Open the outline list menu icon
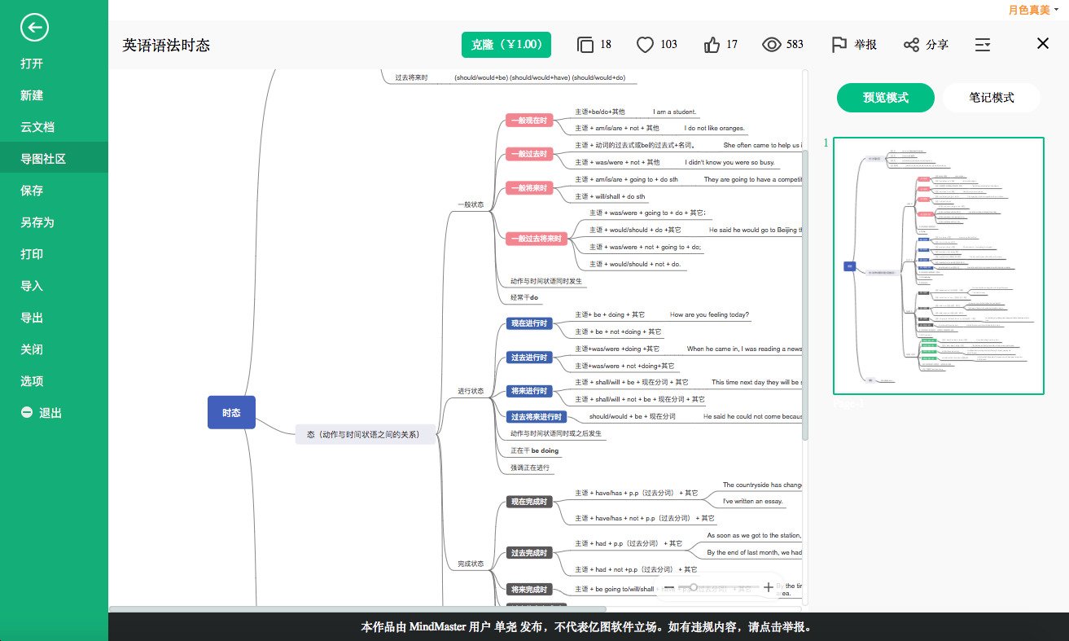The width and height of the screenshot is (1069, 641). tap(983, 45)
